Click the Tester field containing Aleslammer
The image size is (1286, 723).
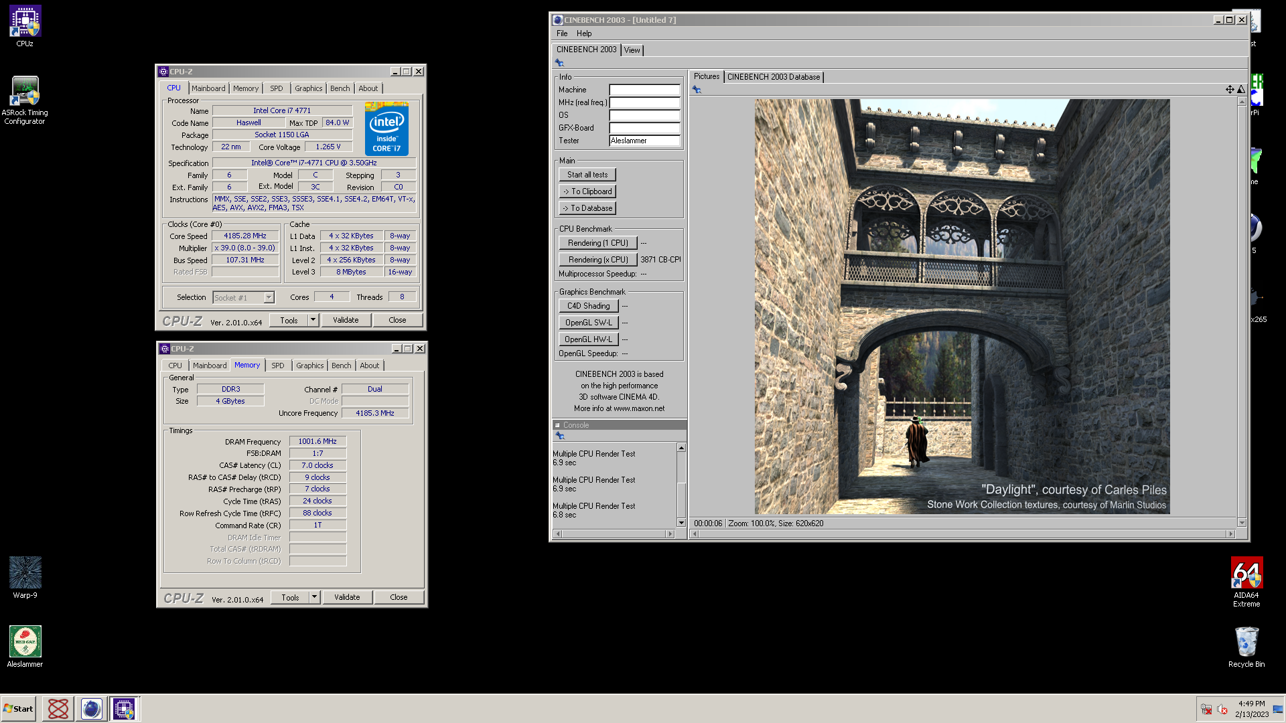(644, 141)
